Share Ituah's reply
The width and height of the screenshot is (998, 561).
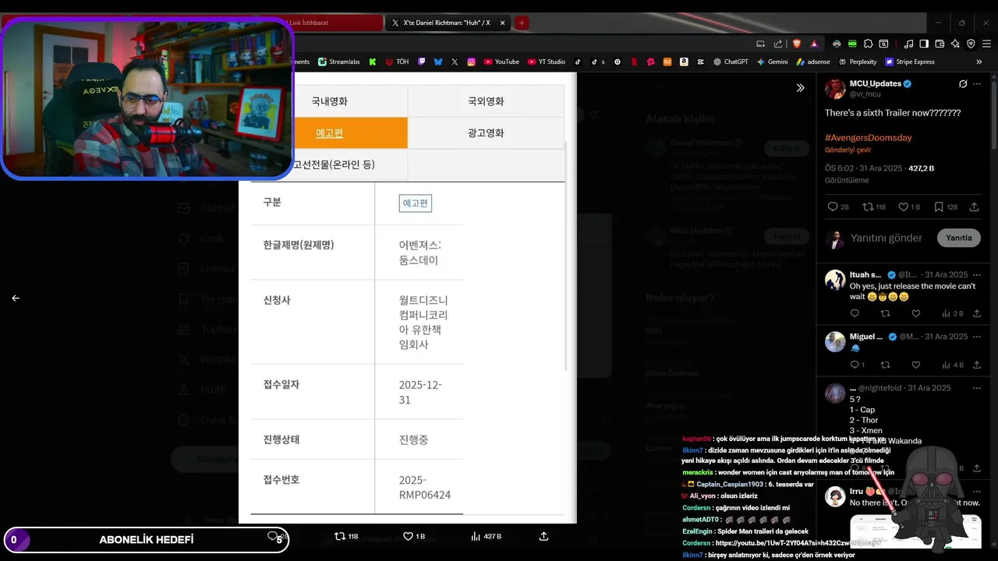click(977, 313)
